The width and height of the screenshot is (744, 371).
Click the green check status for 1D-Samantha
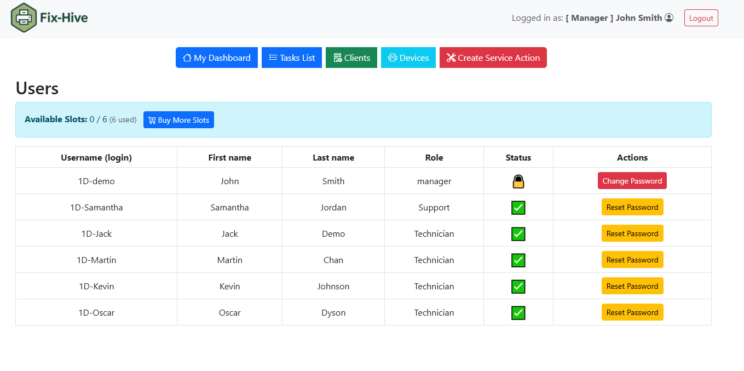tap(518, 208)
